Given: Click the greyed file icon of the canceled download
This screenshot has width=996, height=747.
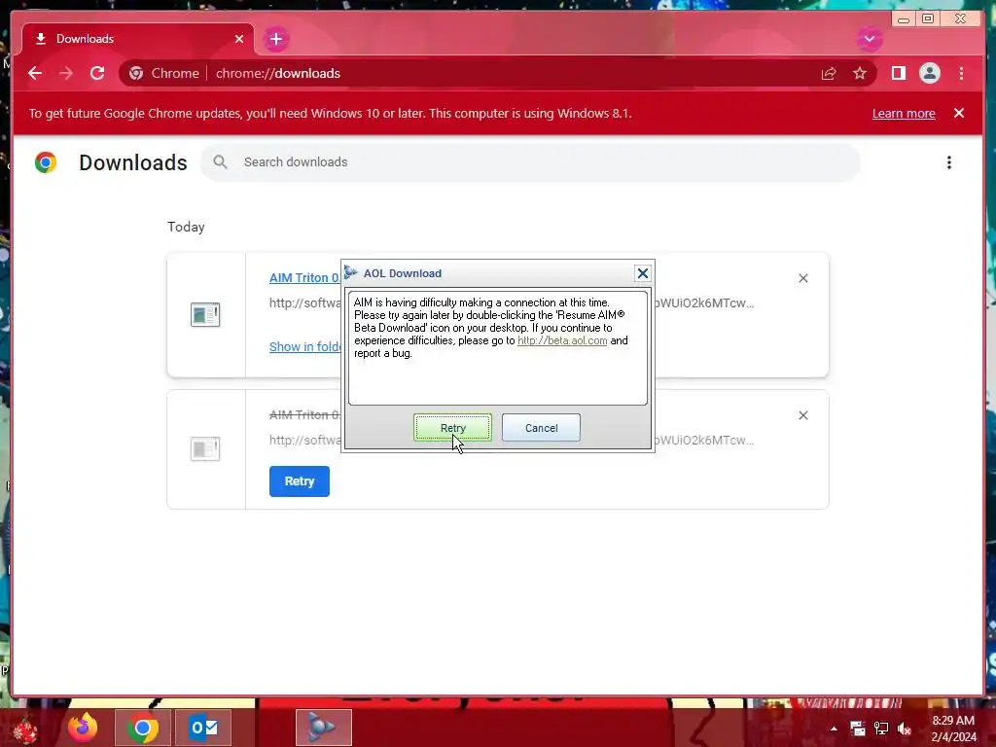Looking at the screenshot, I should pyautogui.click(x=205, y=449).
